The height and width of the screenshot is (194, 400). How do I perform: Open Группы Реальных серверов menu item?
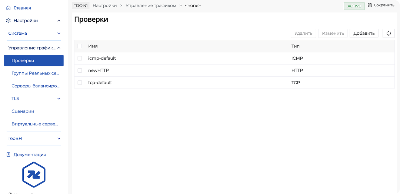coord(35,73)
